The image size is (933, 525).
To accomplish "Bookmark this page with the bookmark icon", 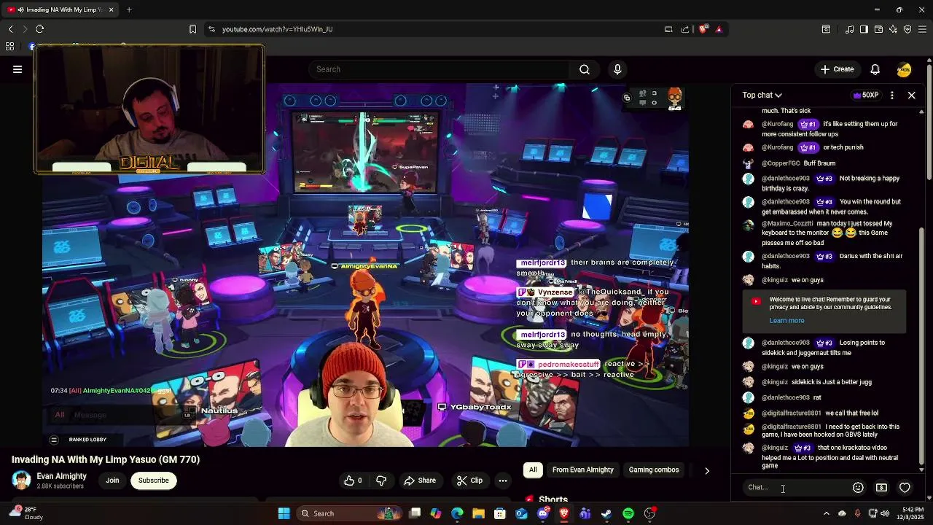I will click(x=192, y=29).
